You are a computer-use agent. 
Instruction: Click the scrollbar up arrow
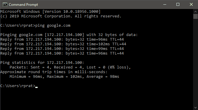195,12
